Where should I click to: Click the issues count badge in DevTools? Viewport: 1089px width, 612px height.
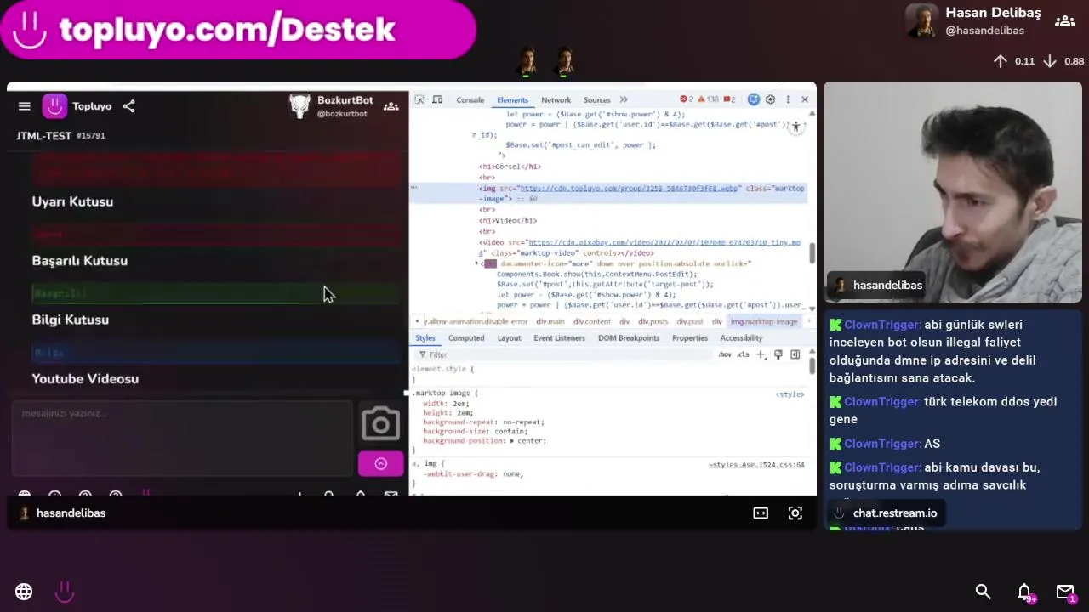pyautogui.click(x=729, y=99)
